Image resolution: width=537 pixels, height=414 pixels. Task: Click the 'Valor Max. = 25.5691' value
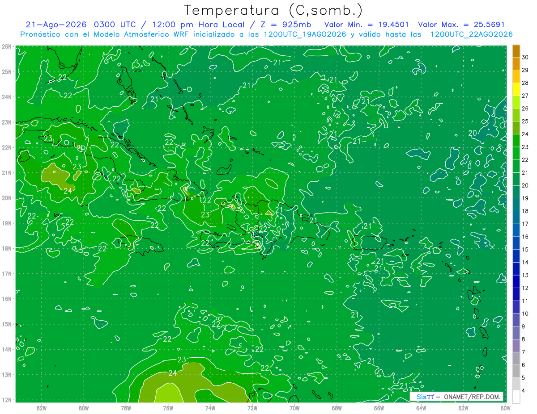pyautogui.click(x=461, y=25)
